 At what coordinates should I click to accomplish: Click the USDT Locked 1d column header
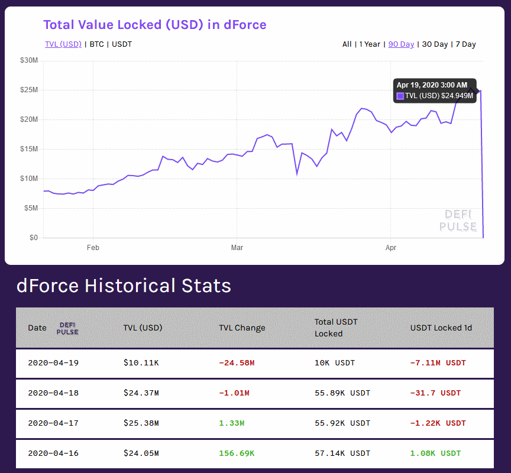(x=441, y=328)
